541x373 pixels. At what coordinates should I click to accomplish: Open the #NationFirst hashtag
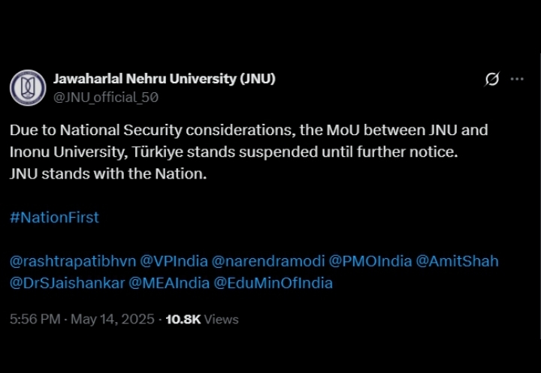[55, 218]
